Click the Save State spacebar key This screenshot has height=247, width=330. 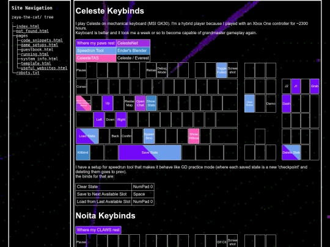click(150, 152)
